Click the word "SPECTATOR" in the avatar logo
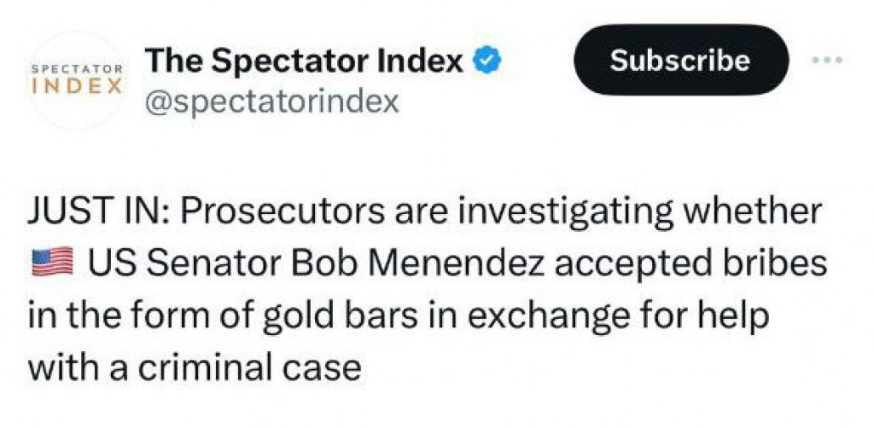The image size is (874, 428). click(78, 70)
